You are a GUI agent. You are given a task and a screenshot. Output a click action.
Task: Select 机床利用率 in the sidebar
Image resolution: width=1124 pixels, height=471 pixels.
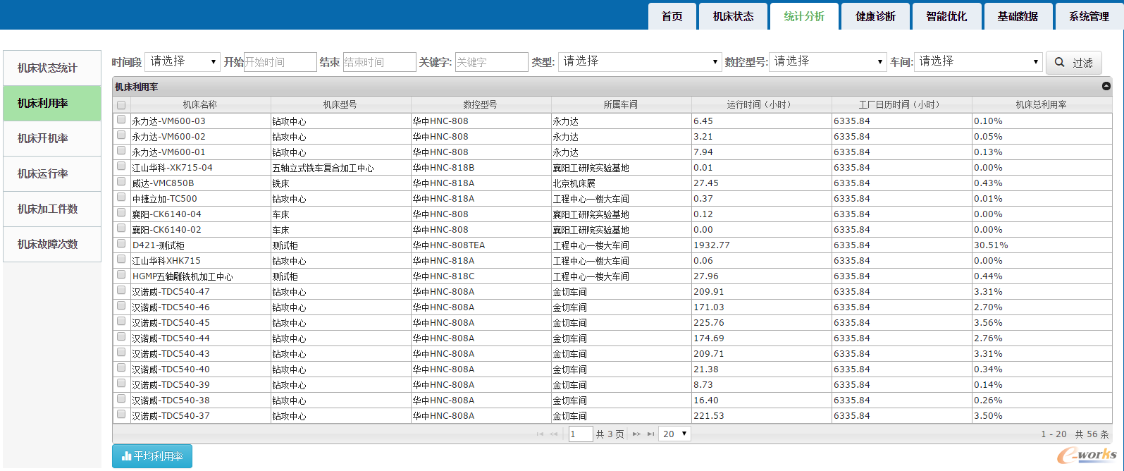point(52,103)
